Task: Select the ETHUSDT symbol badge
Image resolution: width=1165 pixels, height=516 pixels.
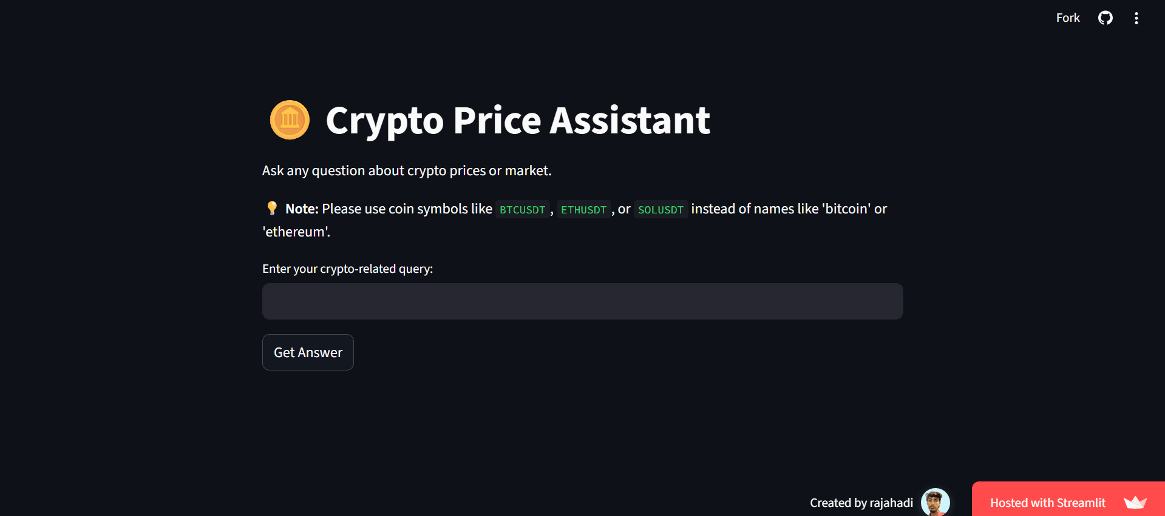Action: (x=583, y=209)
